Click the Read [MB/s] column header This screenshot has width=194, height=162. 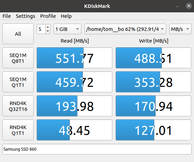pos(75,41)
